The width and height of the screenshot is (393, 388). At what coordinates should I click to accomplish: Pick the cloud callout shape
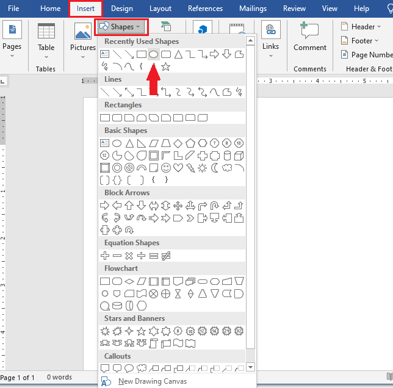click(142, 368)
